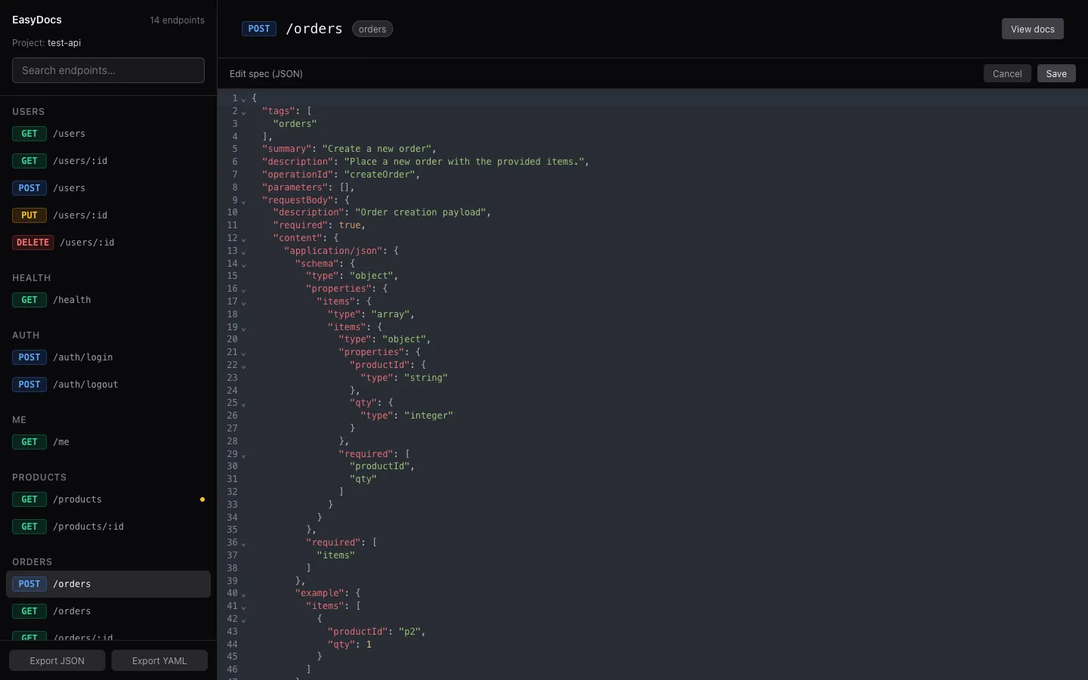Collapse the "productId" fold on line 22
This screenshot has width=1088, height=680.
point(243,366)
